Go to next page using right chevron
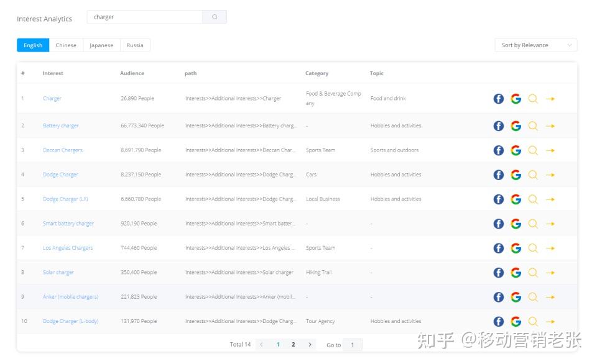The height and width of the screenshot is (364, 597). [x=310, y=345]
